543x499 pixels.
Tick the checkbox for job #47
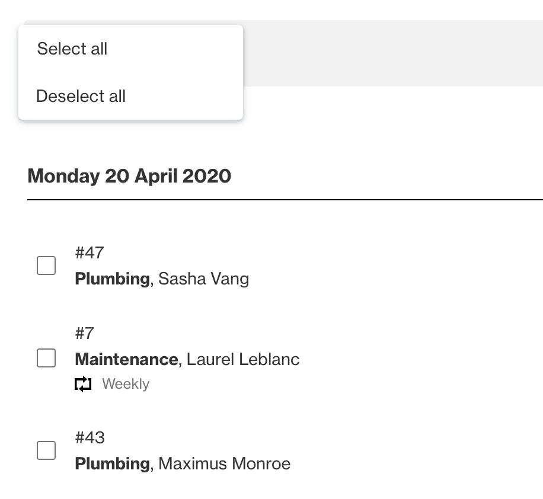pos(46,266)
